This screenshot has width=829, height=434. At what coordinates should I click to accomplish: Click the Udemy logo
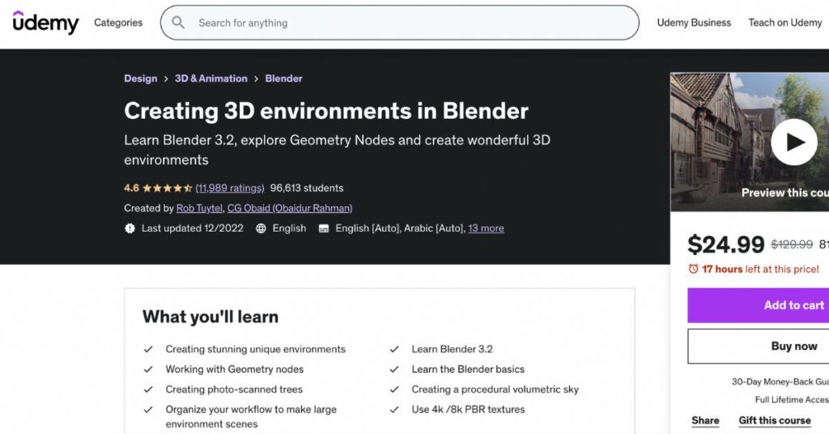[45, 22]
